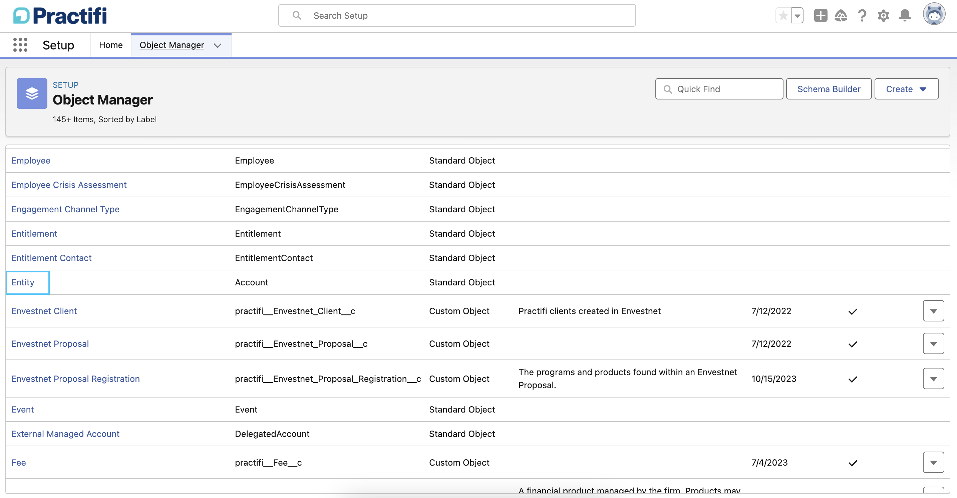
Task: Open the Trailhead guidance icon
Action: pyautogui.click(x=841, y=16)
